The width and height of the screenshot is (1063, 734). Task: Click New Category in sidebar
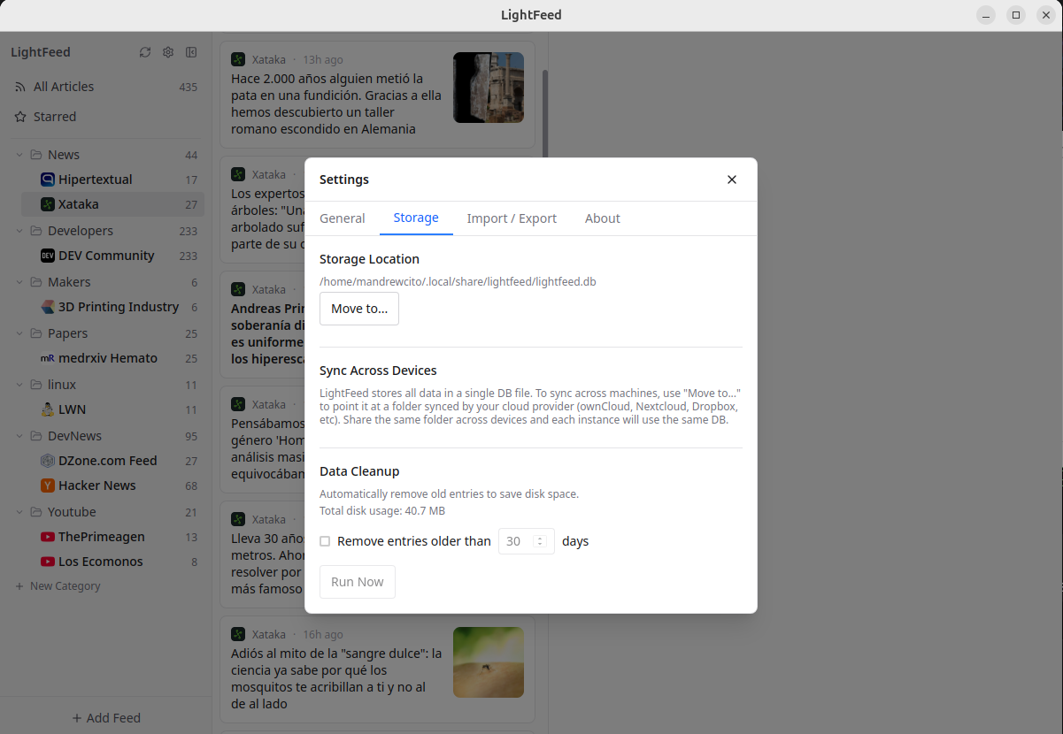click(x=58, y=586)
